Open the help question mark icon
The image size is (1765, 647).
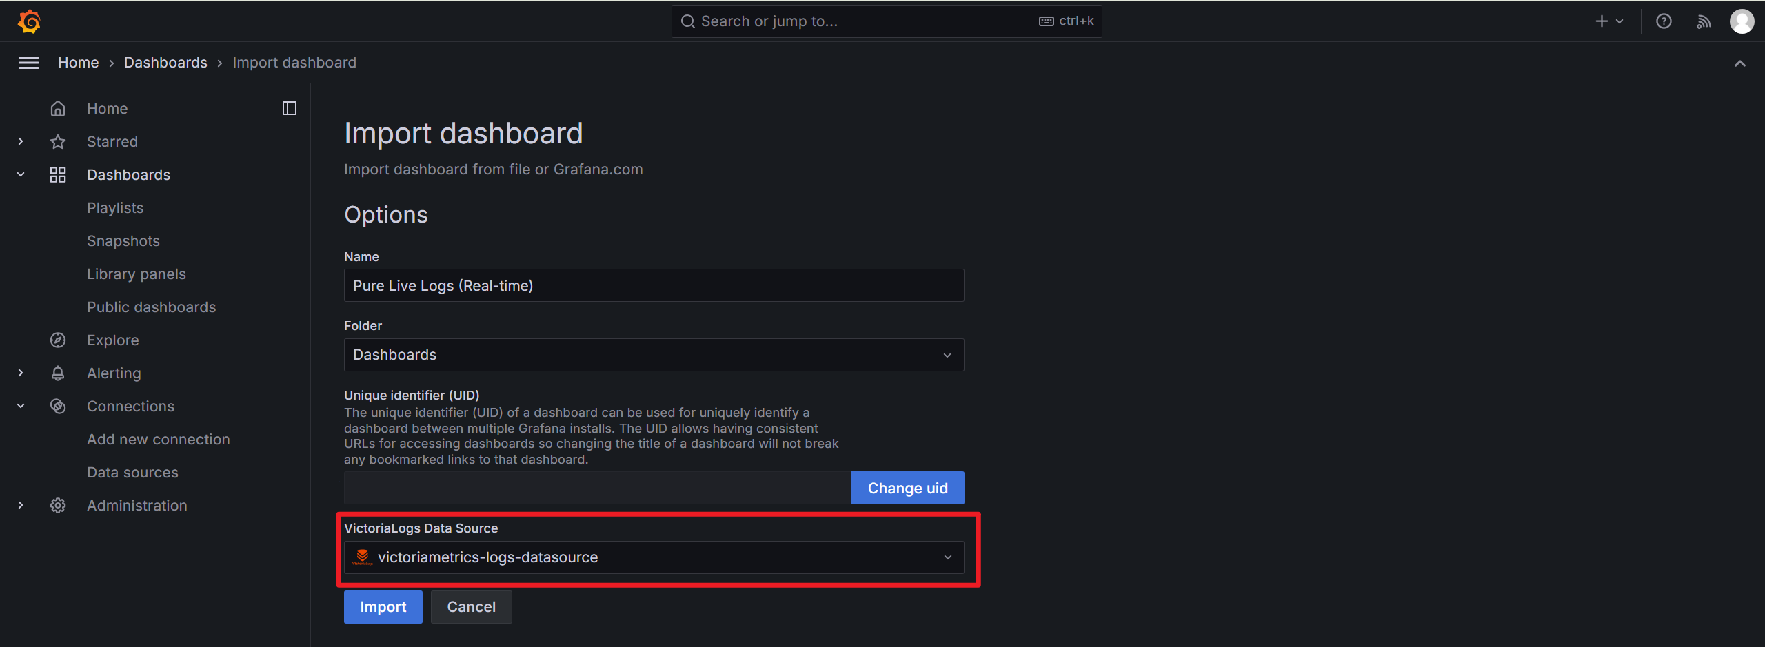1664,21
